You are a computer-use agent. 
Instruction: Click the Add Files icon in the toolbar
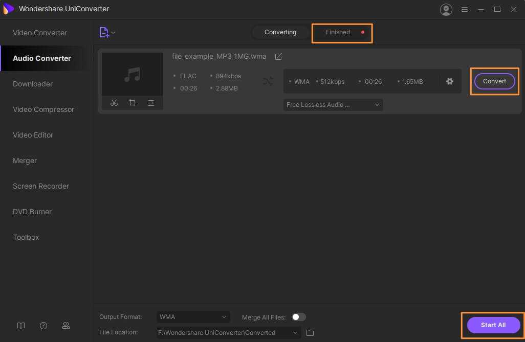coord(103,32)
